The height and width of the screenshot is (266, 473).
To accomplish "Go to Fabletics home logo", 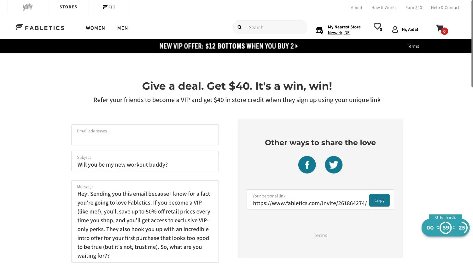I will pos(40,28).
